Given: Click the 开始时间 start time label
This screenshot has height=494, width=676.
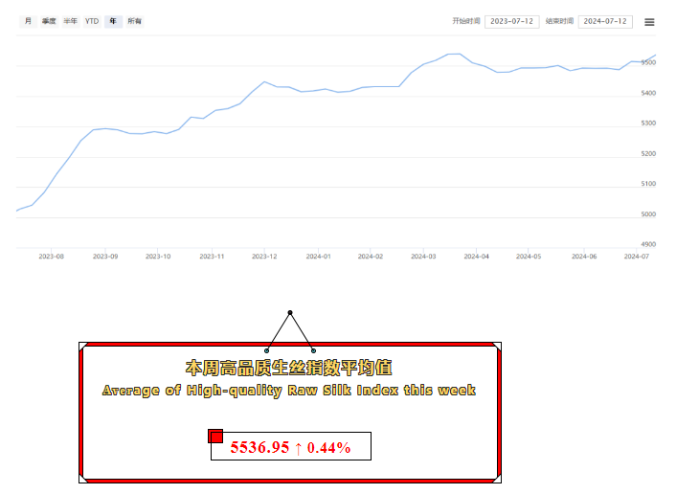Looking at the screenshot, I should [x=466, y=21].
